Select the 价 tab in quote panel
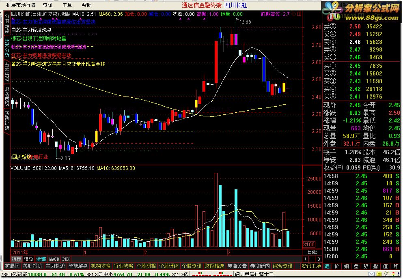 (x=336, y=266)
